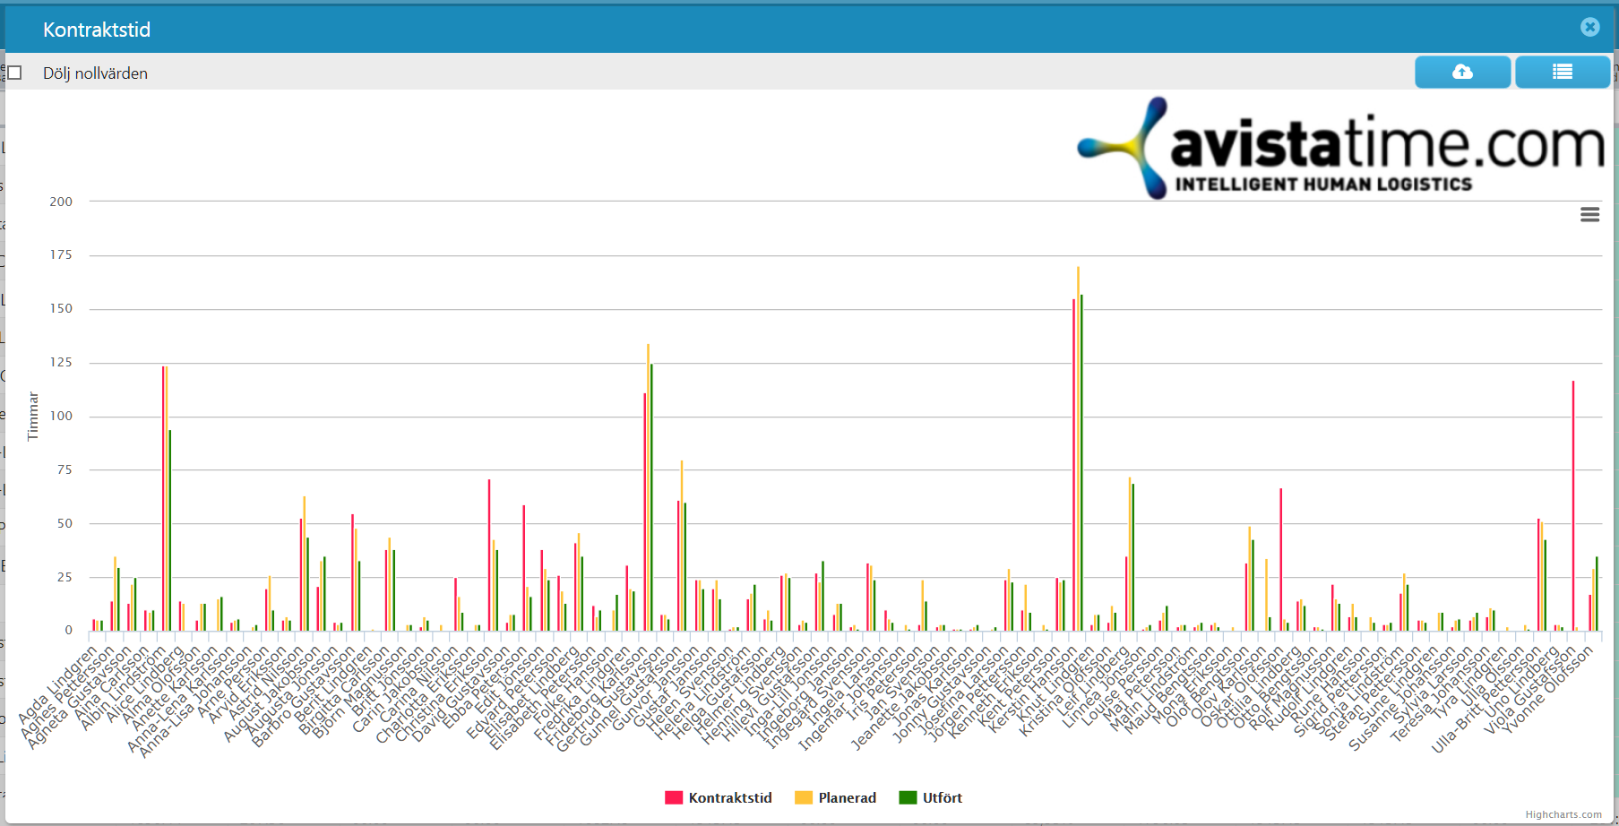This screenshot has width=1619, height=826.
Task: Click the colorful star icon in logo
Action: point(1124,148)
